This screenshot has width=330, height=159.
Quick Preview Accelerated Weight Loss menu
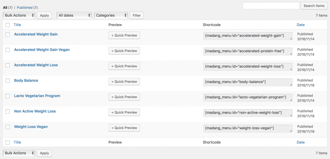(124, 66)
